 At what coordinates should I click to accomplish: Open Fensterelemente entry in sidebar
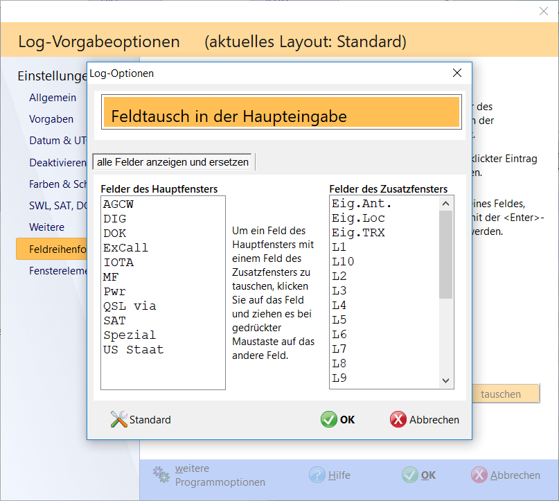point(57,271)
